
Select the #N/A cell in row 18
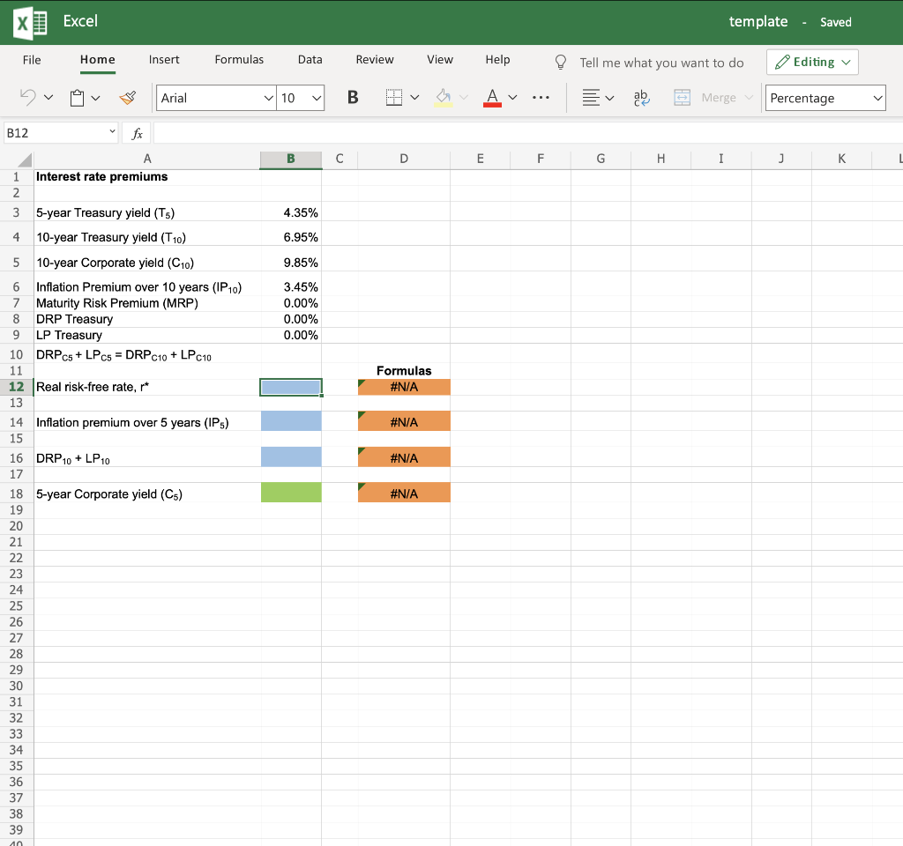[x=404, y=493]
